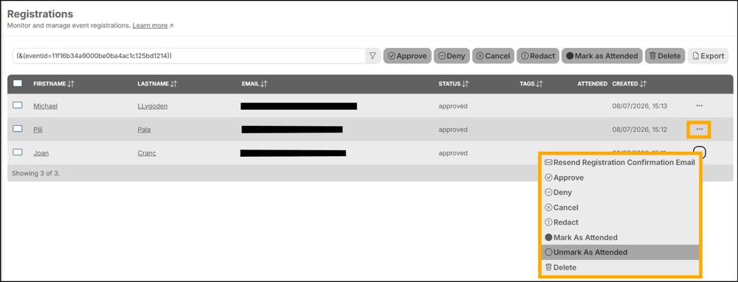Sort by TAGS column arrows

[x=539, y=83]
